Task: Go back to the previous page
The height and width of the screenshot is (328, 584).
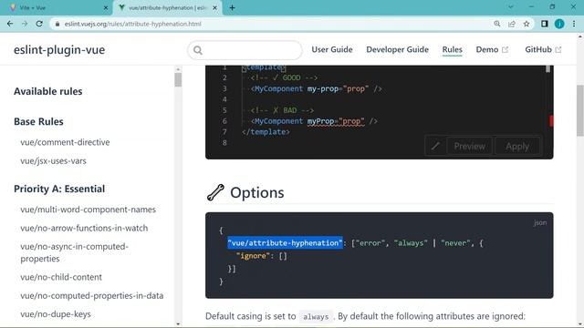Action: pyautogui.click(x=10, y=24)
